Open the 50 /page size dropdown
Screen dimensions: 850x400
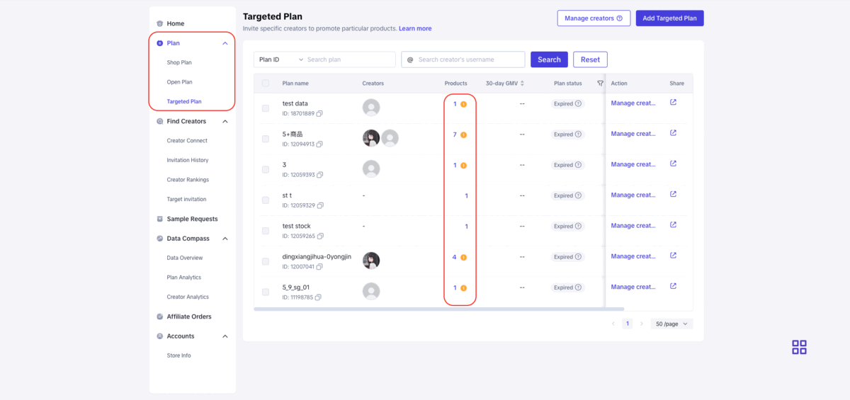pyautogui.click(x=671, y=324)
